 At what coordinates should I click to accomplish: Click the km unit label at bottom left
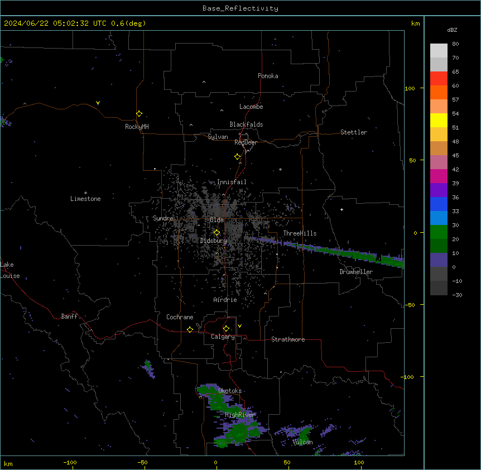click(8, 464)
